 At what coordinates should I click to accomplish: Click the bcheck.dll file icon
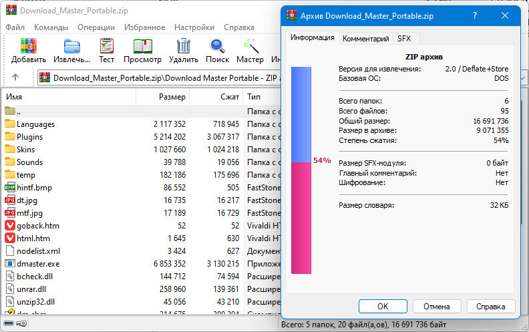10,277
